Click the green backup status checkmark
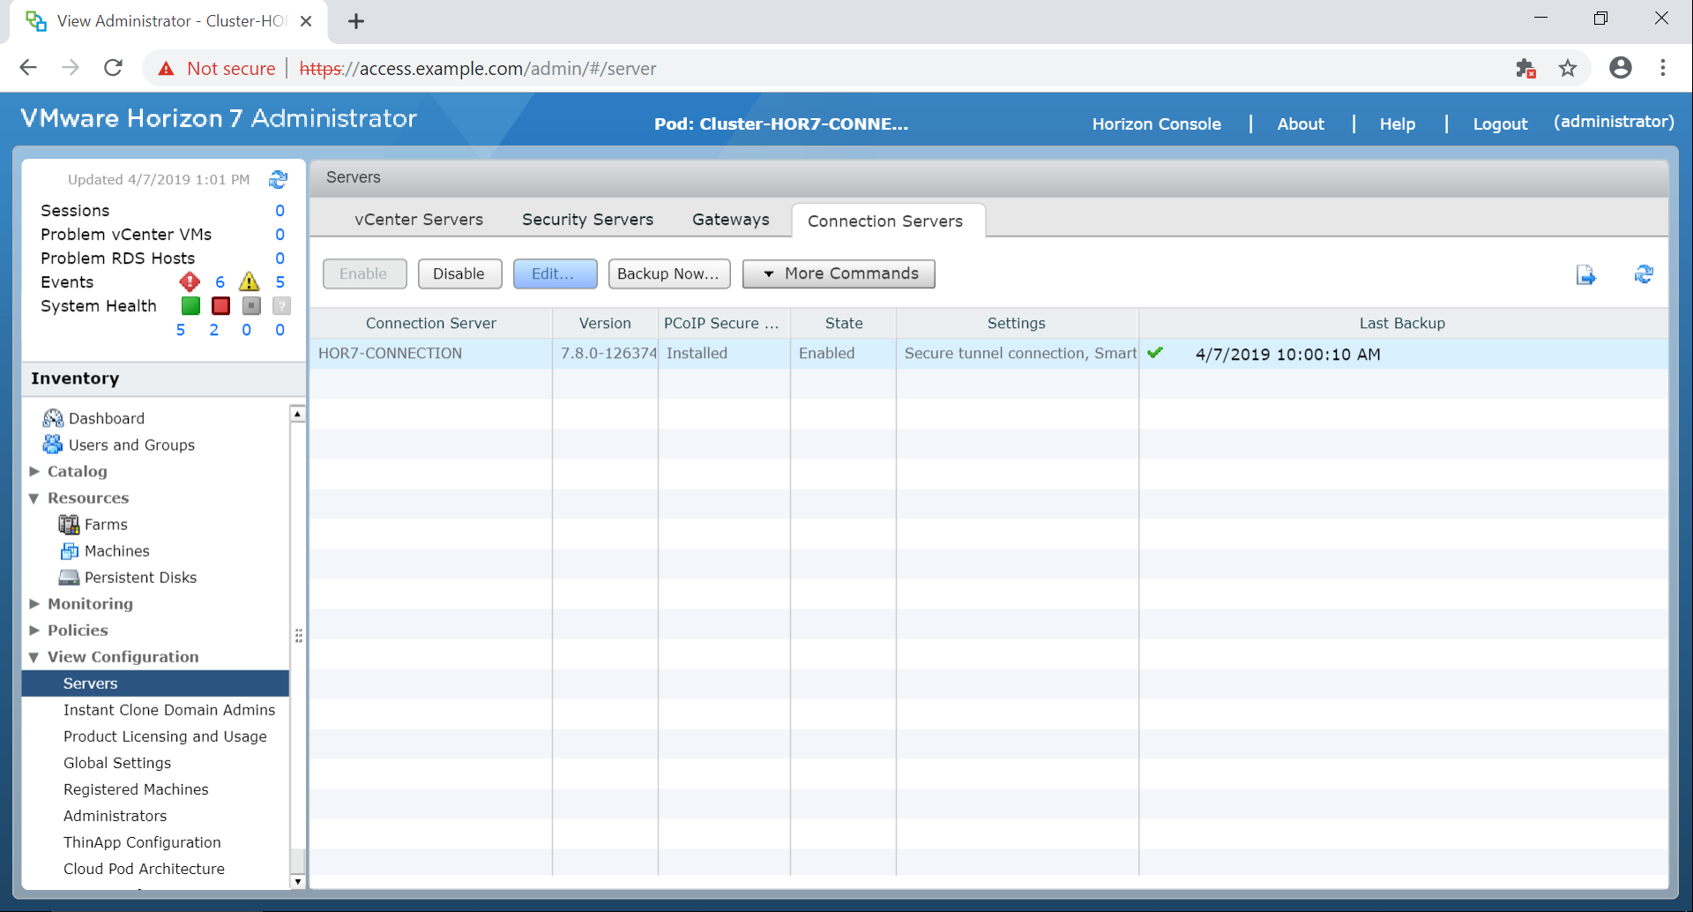1693x912 pixels. pyautogui.click(x=1155, y=353)
